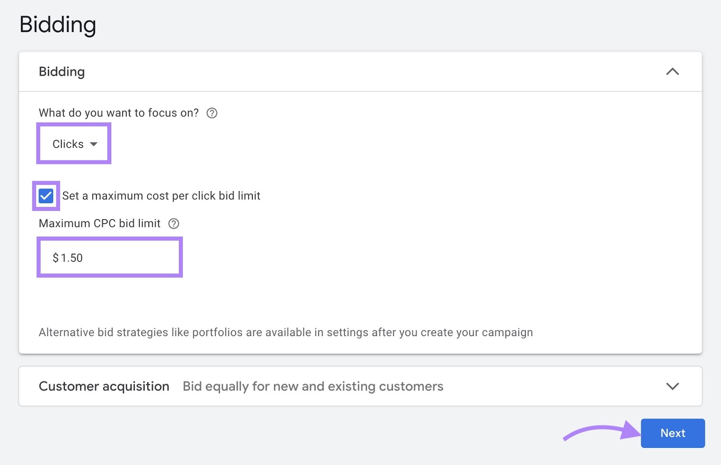Click the dropdown arrow inside Clicks selector
The height and width of the screenshot is (465, 721).
94,144
